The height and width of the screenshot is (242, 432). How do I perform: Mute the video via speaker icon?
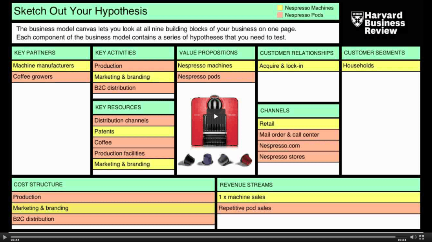pos(412,237)
